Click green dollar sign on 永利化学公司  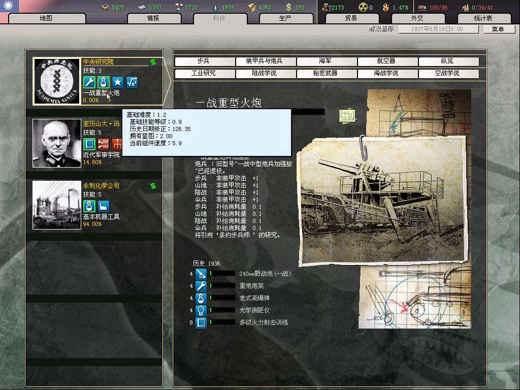click(x=153, y=186)
